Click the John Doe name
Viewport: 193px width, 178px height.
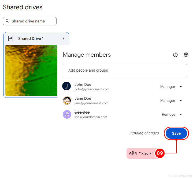(83, 84)
